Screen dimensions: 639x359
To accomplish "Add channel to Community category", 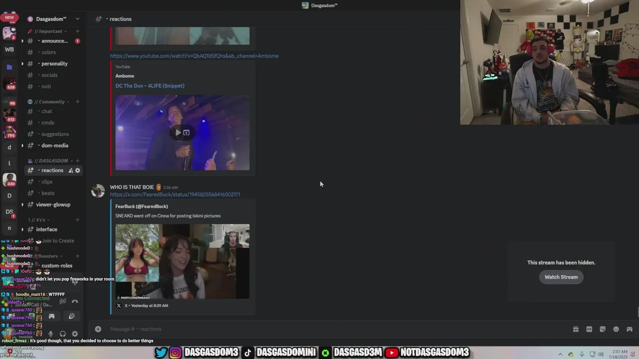I will [x=77, y=102].
